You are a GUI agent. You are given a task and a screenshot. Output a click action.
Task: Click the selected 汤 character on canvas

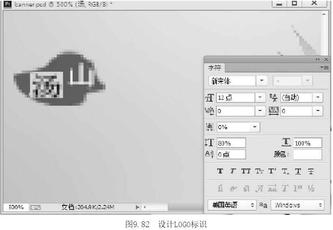47,85
